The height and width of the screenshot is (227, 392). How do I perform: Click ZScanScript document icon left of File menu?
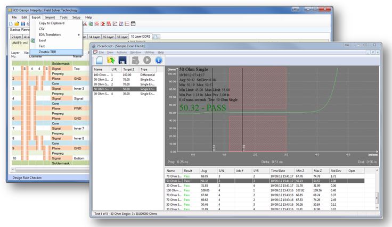tap(95, 52)
